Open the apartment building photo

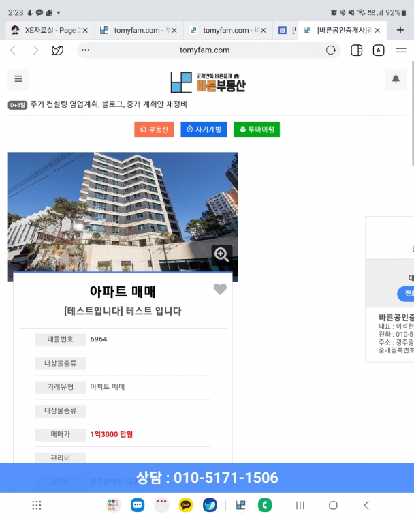[123, 211]
